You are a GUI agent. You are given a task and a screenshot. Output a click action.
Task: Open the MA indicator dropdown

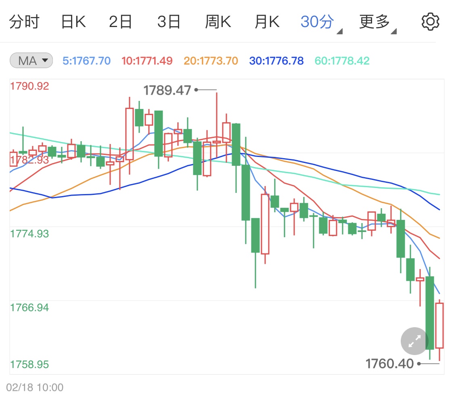[31, 60]
